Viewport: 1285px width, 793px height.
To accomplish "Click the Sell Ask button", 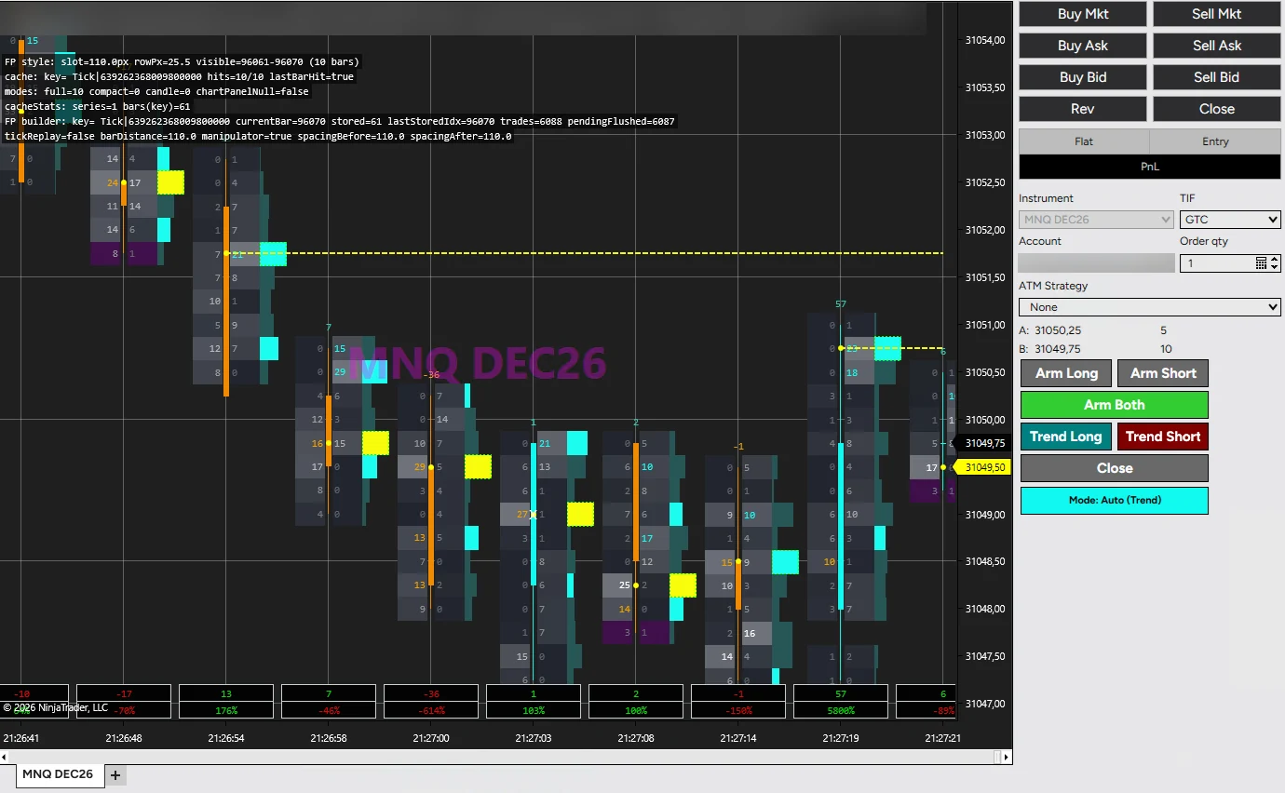I will pos(1217,46).
